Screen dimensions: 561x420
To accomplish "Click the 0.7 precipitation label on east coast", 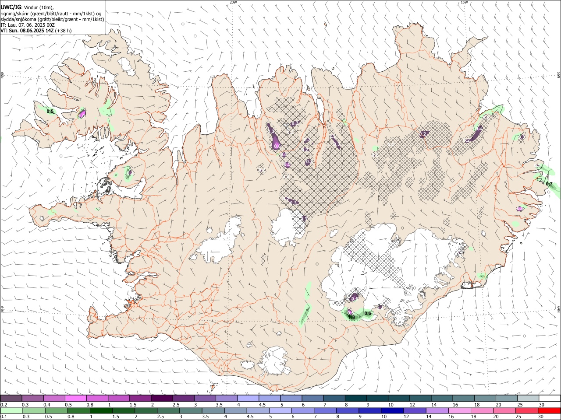I will [549, 184].
